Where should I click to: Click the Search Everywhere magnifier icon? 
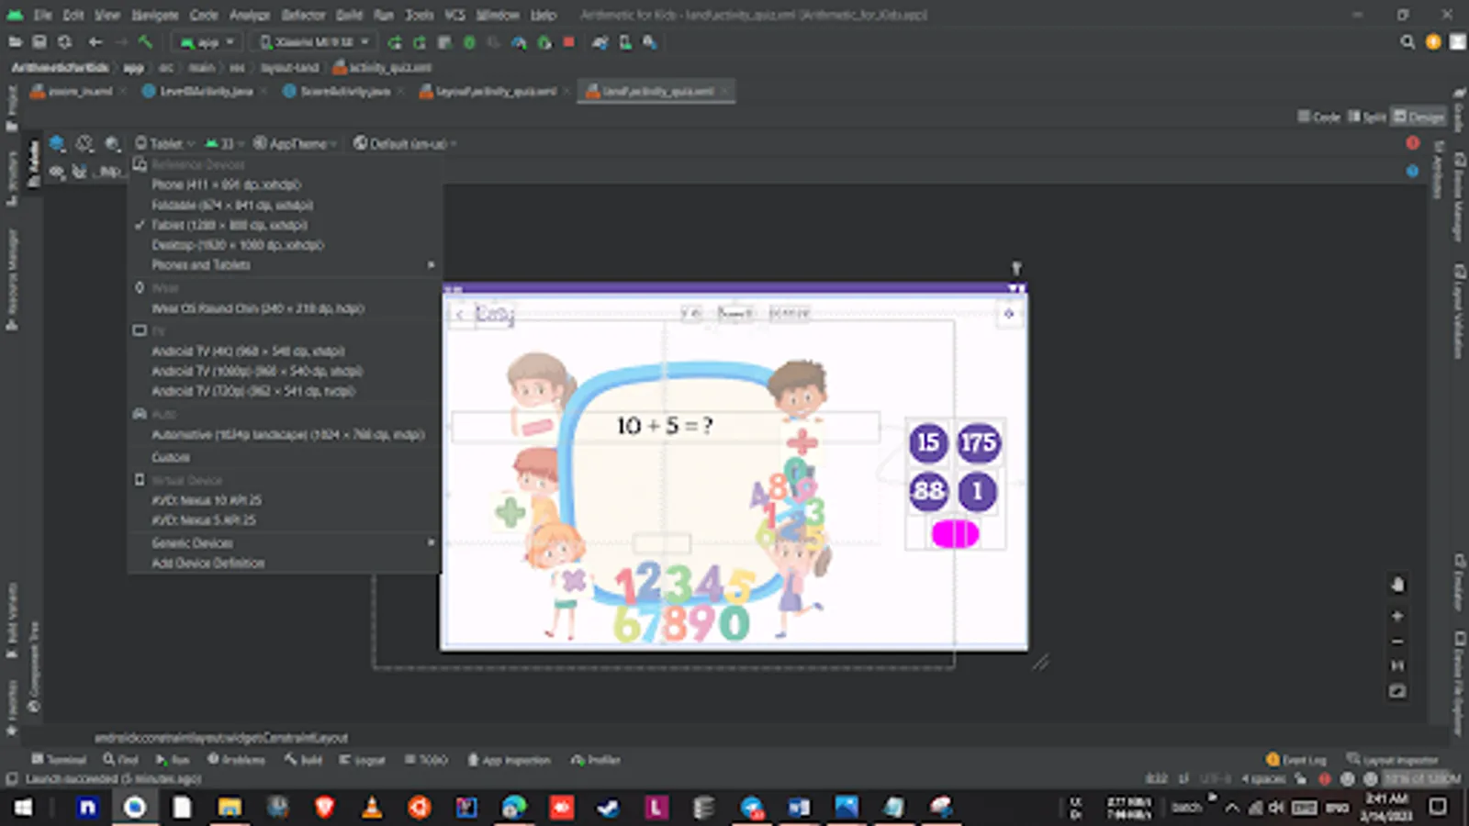(x=1407, y=42)
